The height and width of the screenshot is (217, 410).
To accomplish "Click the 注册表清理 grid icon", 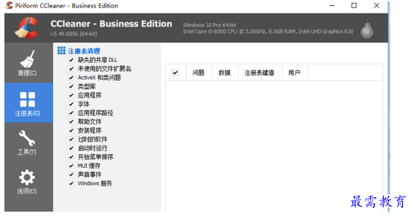I will pyautogui.click(x=61, y=50).
